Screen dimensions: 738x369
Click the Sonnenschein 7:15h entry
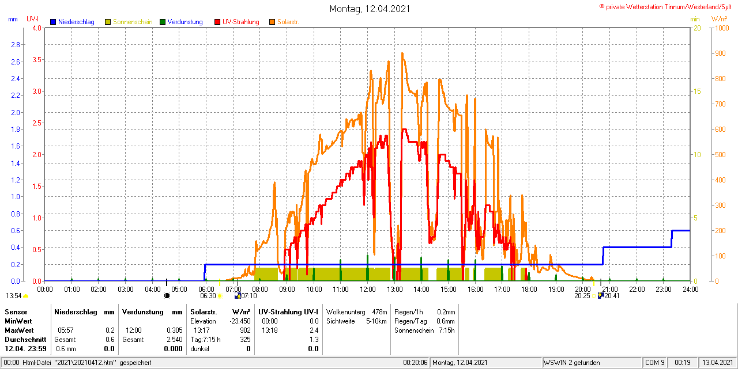424,330
